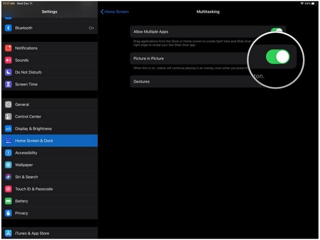The height and width of the screenshot is (240, 320).
Task: Tap the Control Center icon
Action: tap(9, 116)
